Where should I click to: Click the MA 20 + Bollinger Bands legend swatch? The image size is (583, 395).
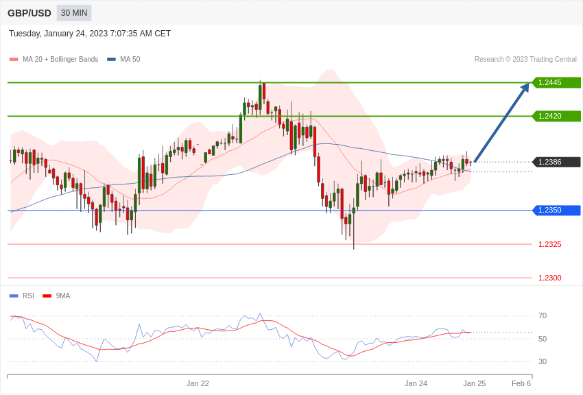point(14,60)
